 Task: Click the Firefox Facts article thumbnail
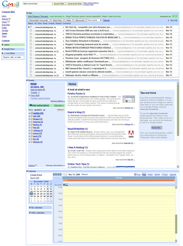point(129,99)
